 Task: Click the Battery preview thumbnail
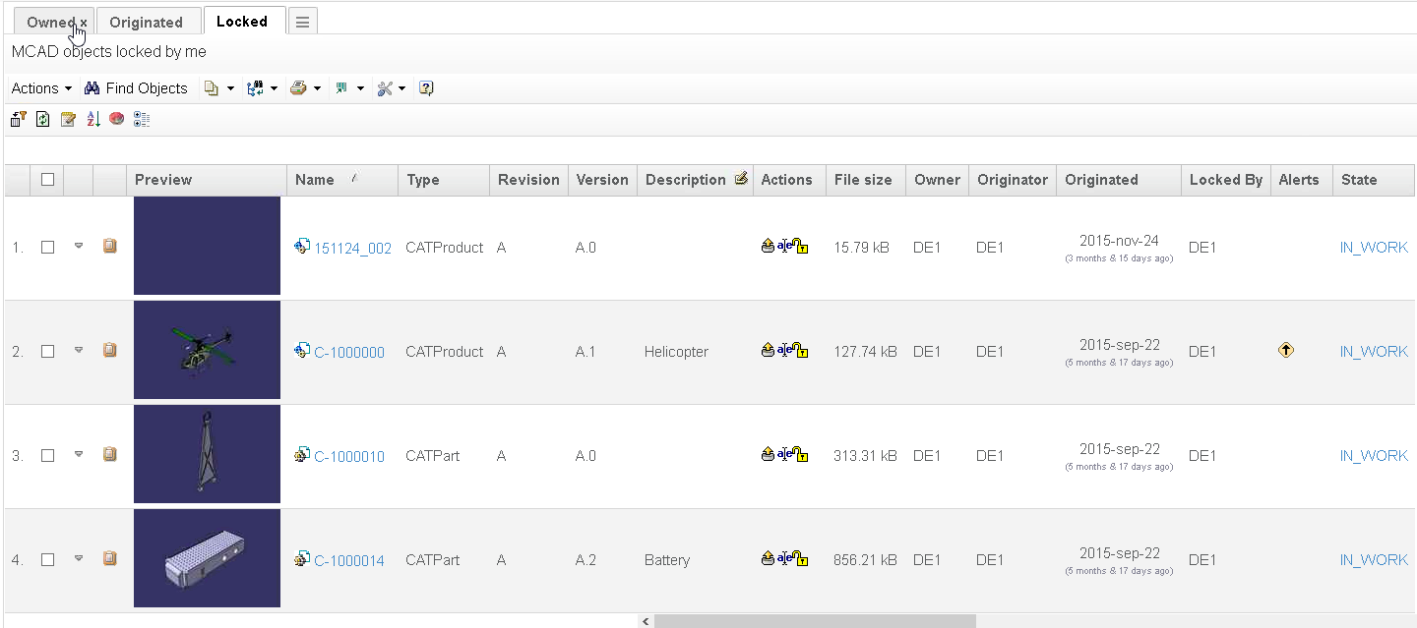[207, 558]
